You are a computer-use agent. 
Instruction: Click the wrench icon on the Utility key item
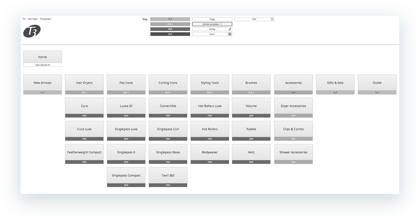point(229,29)
